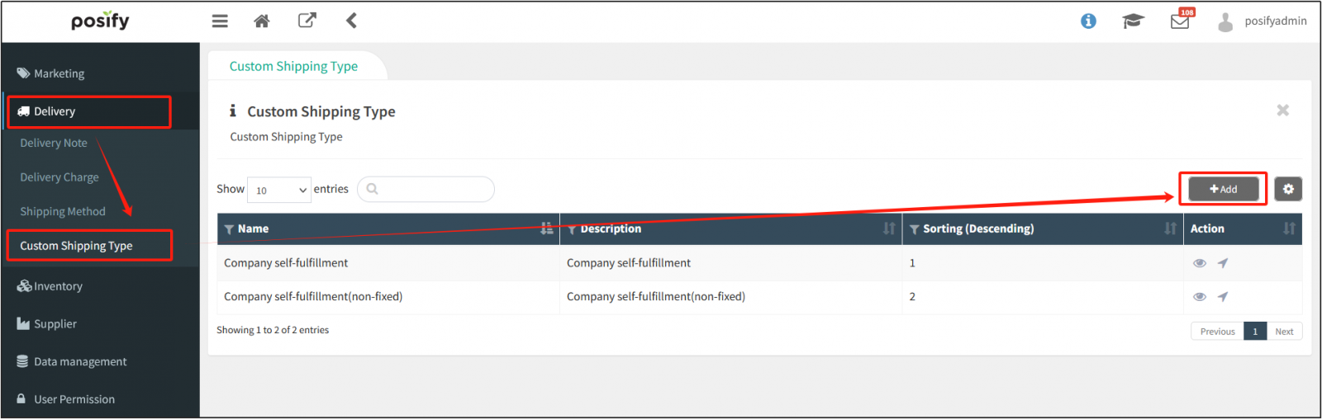The image size is (1322, 419).
Task: Open the mail notifications envelope
Action: [x=1180, y=21]
